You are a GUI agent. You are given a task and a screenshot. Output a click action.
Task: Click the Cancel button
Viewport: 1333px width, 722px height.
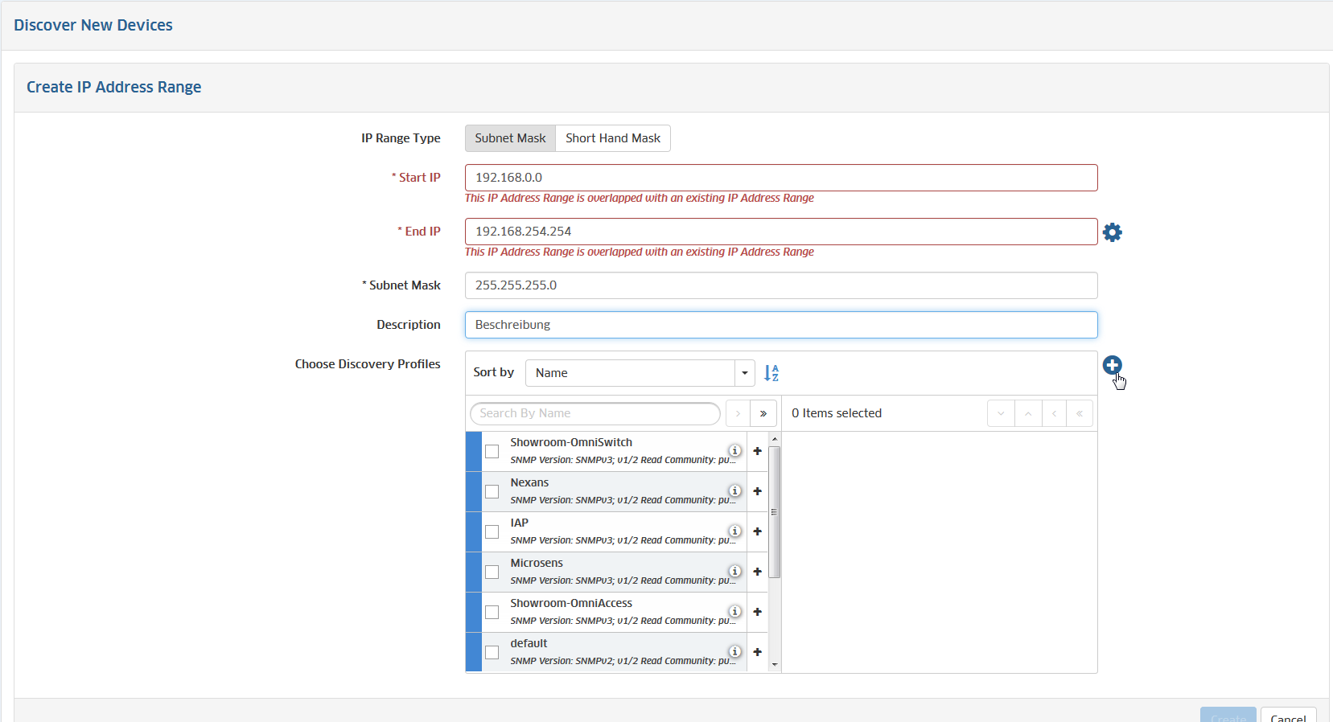click(x=1287, y=716)
